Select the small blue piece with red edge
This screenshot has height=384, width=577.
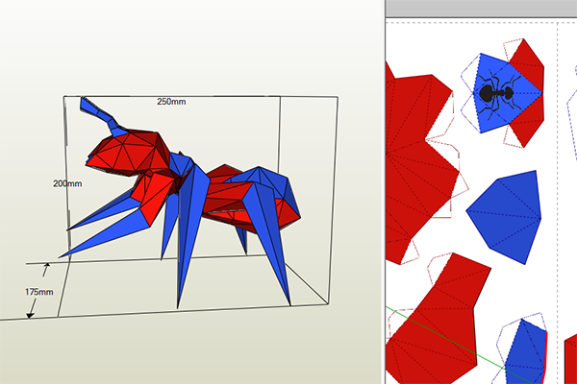(525, 352)
